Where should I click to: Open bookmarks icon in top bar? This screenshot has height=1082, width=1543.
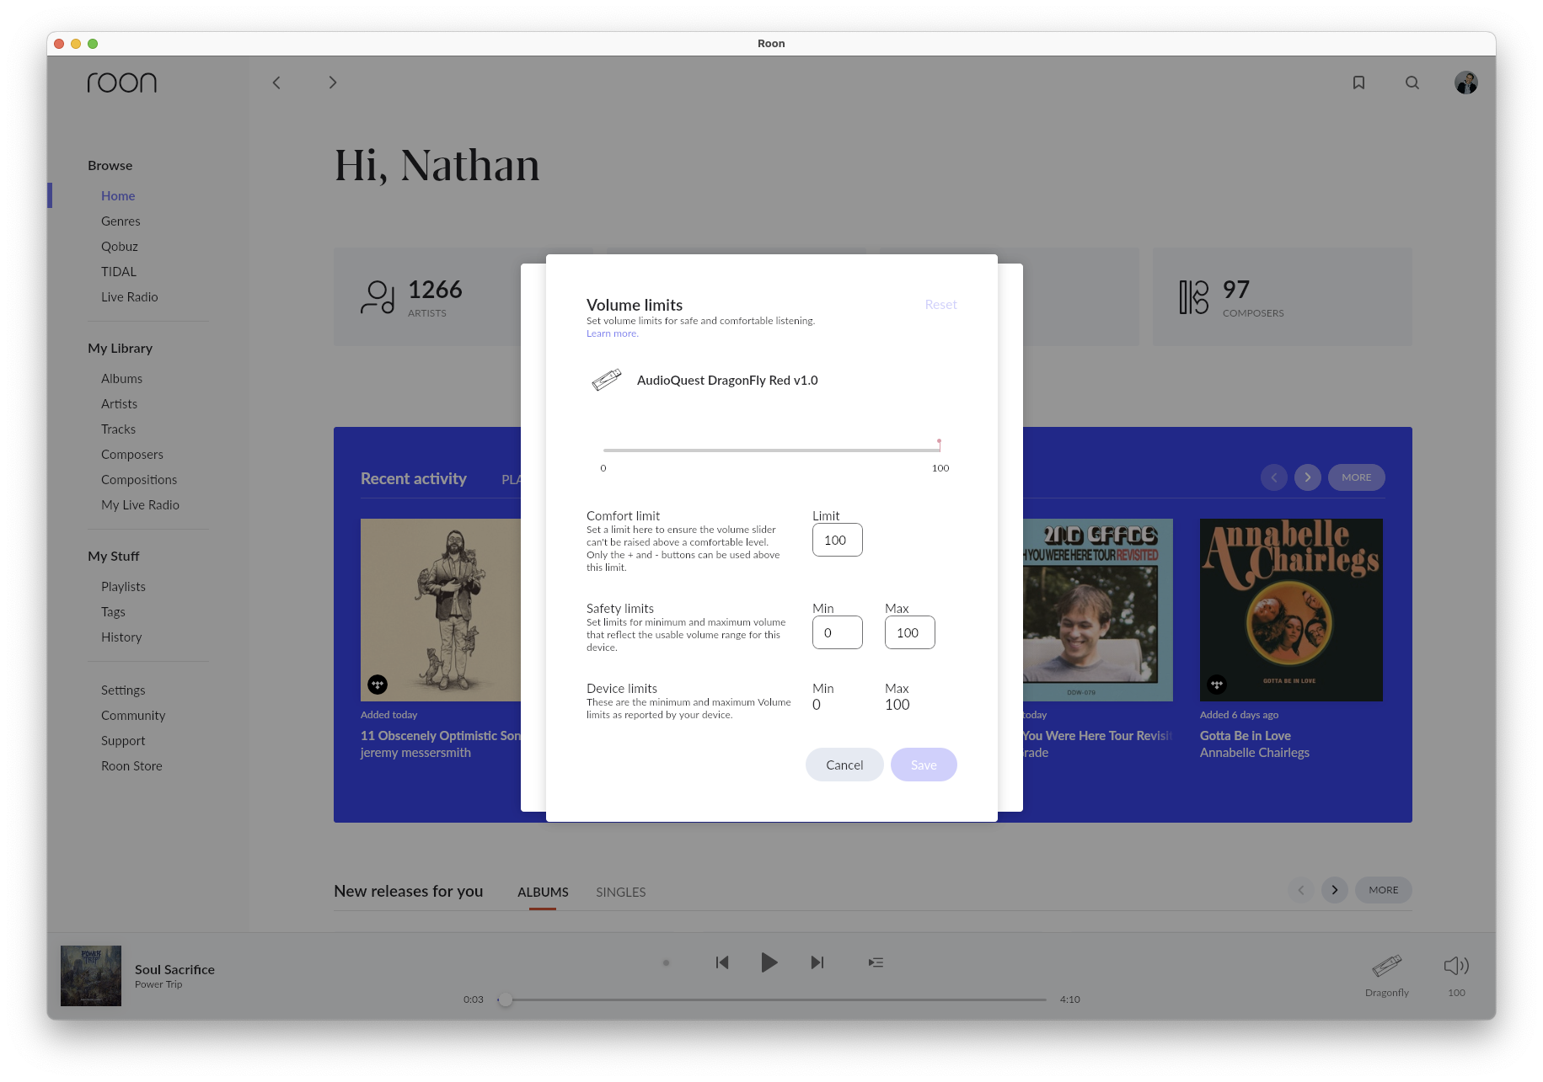(1358, 83)
